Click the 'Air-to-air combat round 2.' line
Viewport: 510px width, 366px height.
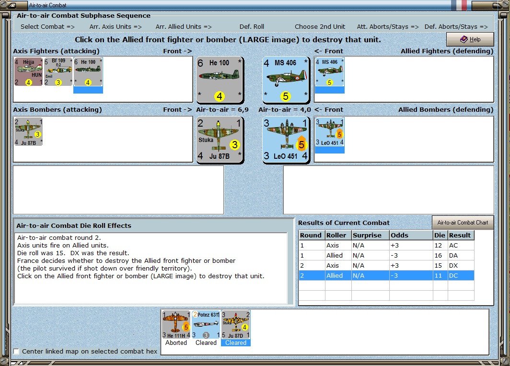coord(59,238)
